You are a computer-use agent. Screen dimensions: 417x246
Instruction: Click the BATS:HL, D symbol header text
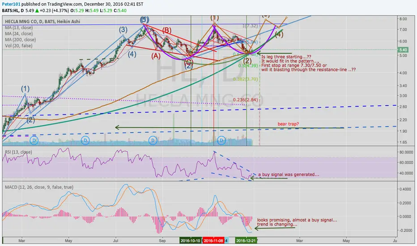point(13,11)
